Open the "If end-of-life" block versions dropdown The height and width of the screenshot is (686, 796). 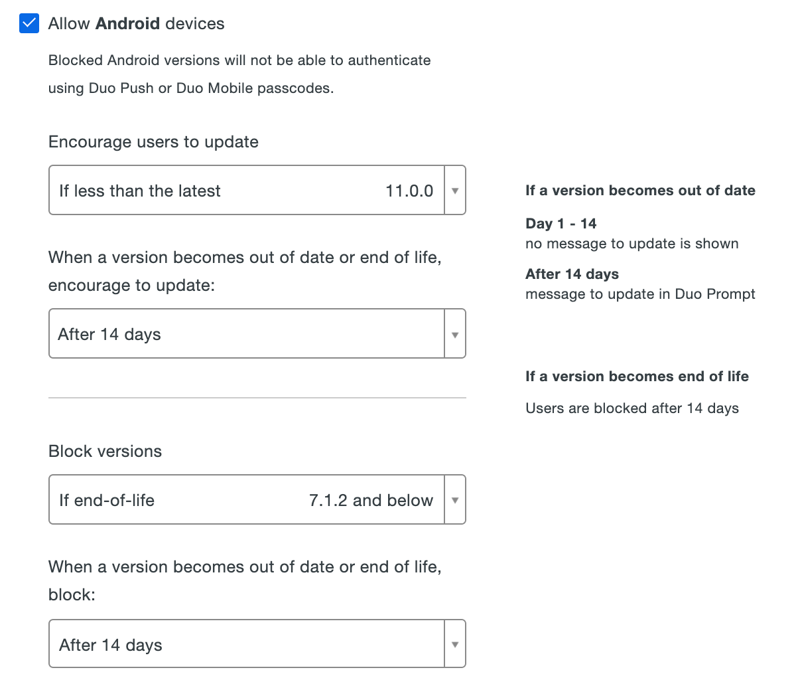(x=245, y=500)
